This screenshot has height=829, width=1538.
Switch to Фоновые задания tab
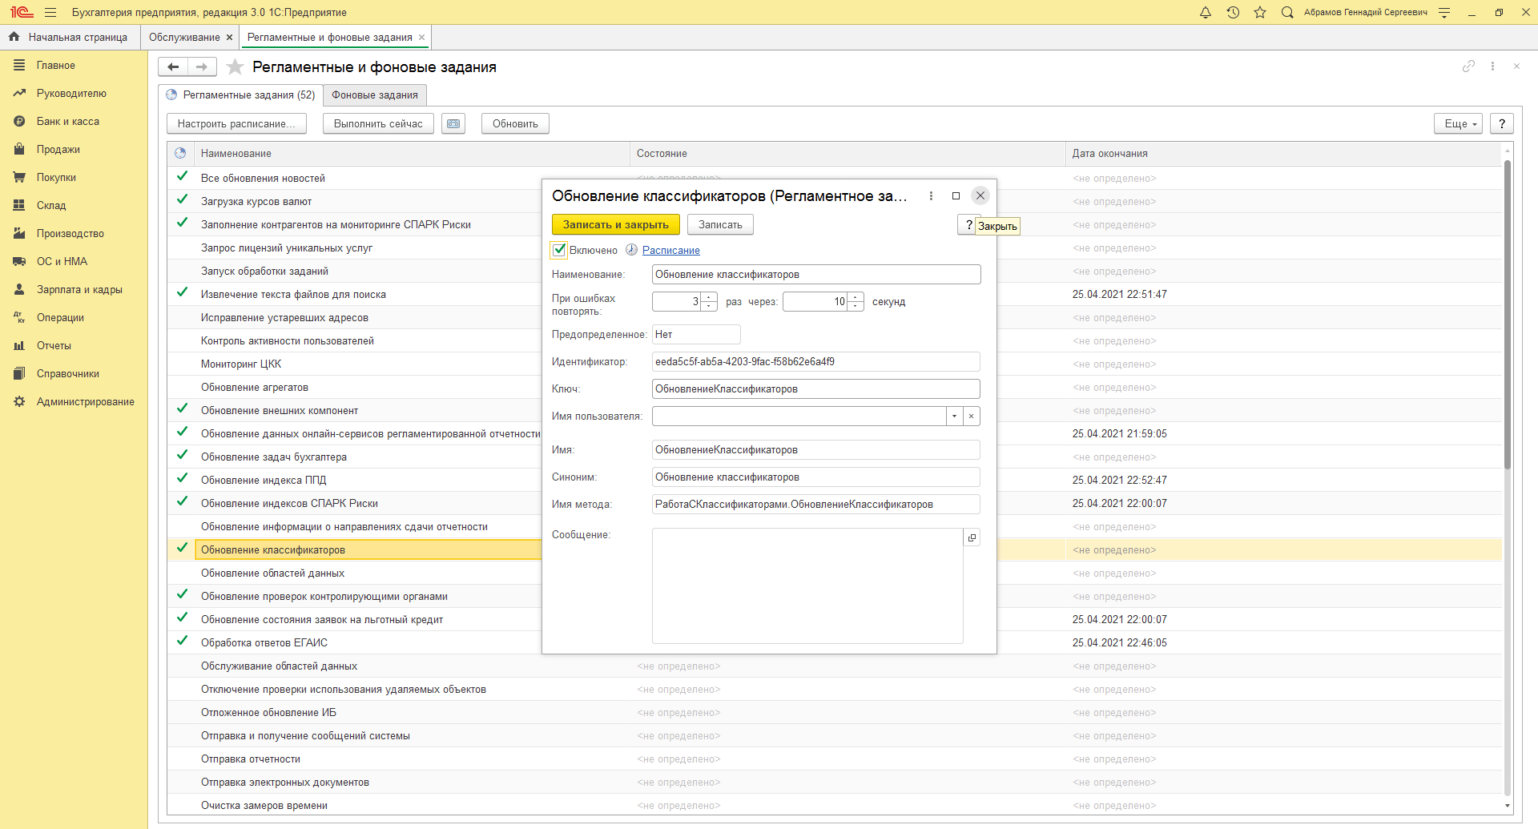point(375,95)
